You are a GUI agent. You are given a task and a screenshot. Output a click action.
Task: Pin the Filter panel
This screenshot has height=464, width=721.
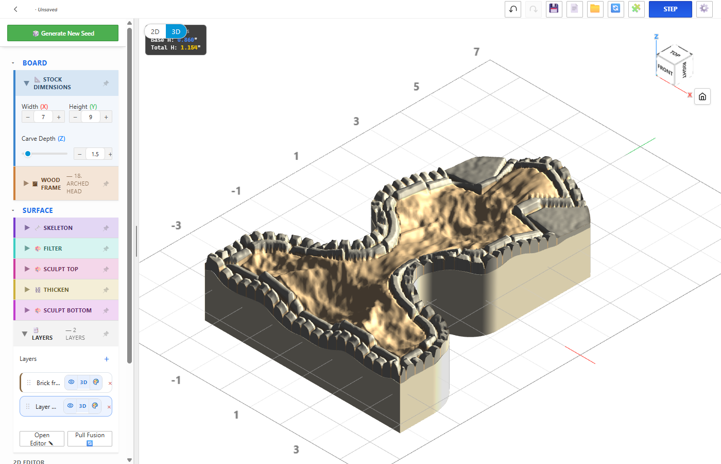tap(106, 248)
